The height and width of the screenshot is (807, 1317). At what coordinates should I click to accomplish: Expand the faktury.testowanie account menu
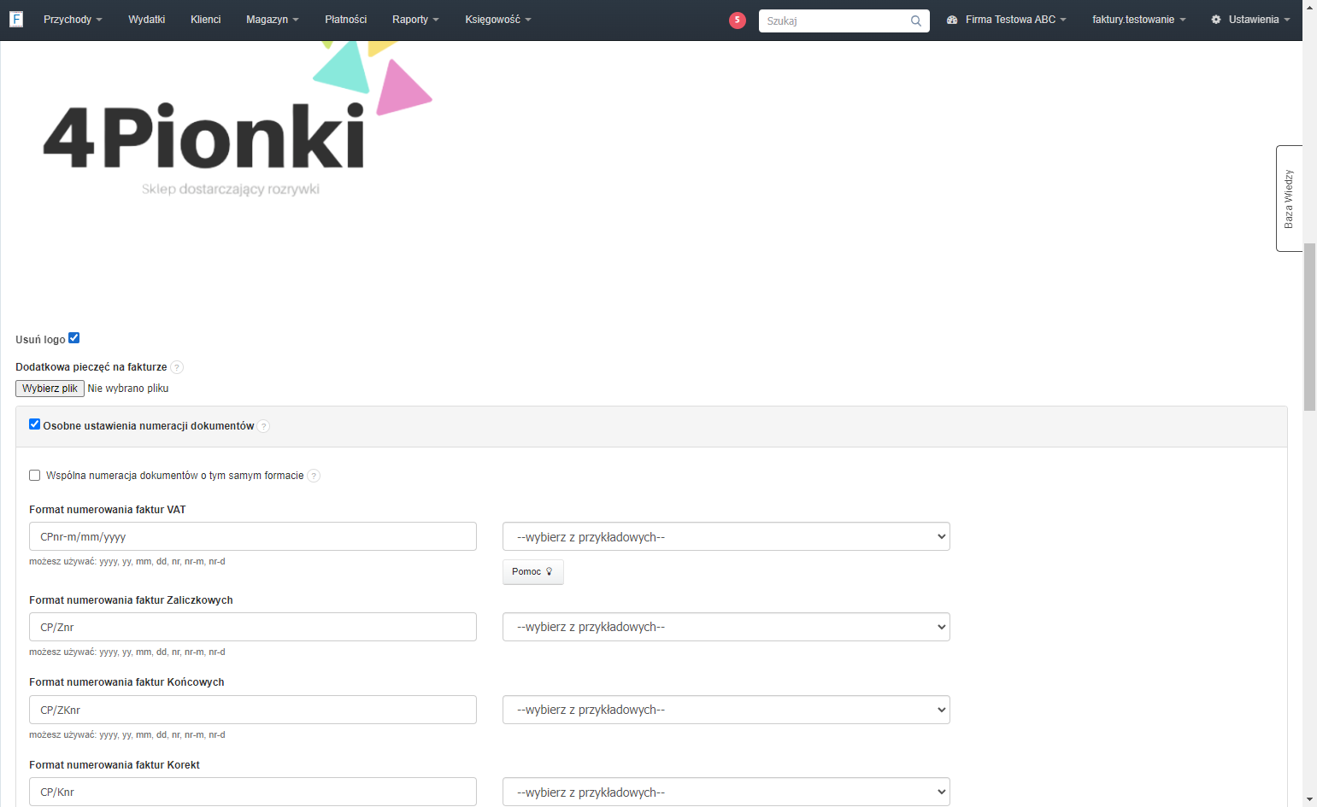pyautogui.click(x=1138, y=20)
